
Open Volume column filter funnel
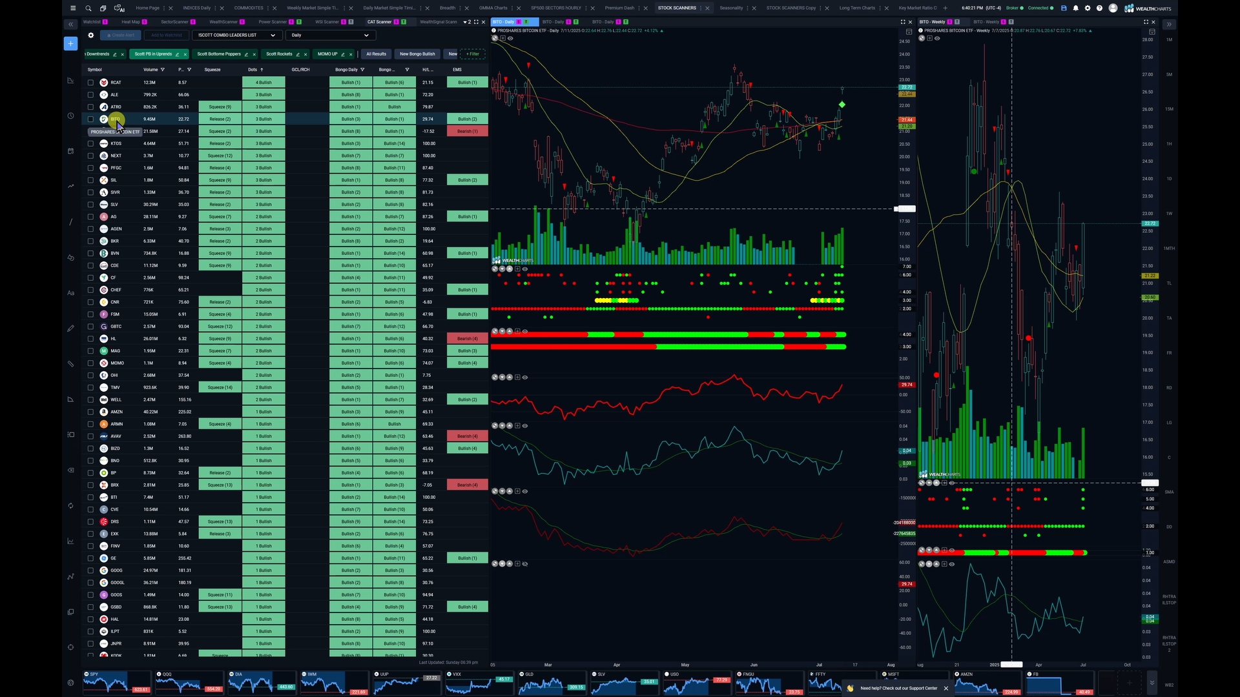coord(163,70)
